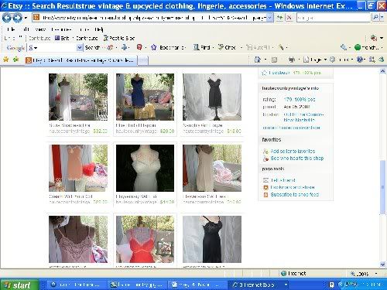Image resolution: width=387 pixels, height=290 pixels.
Task: Click the browser search box
Action: 334,18
